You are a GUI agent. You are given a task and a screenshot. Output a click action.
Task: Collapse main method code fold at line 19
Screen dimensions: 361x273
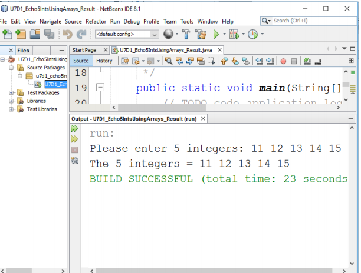coord(100,87)
